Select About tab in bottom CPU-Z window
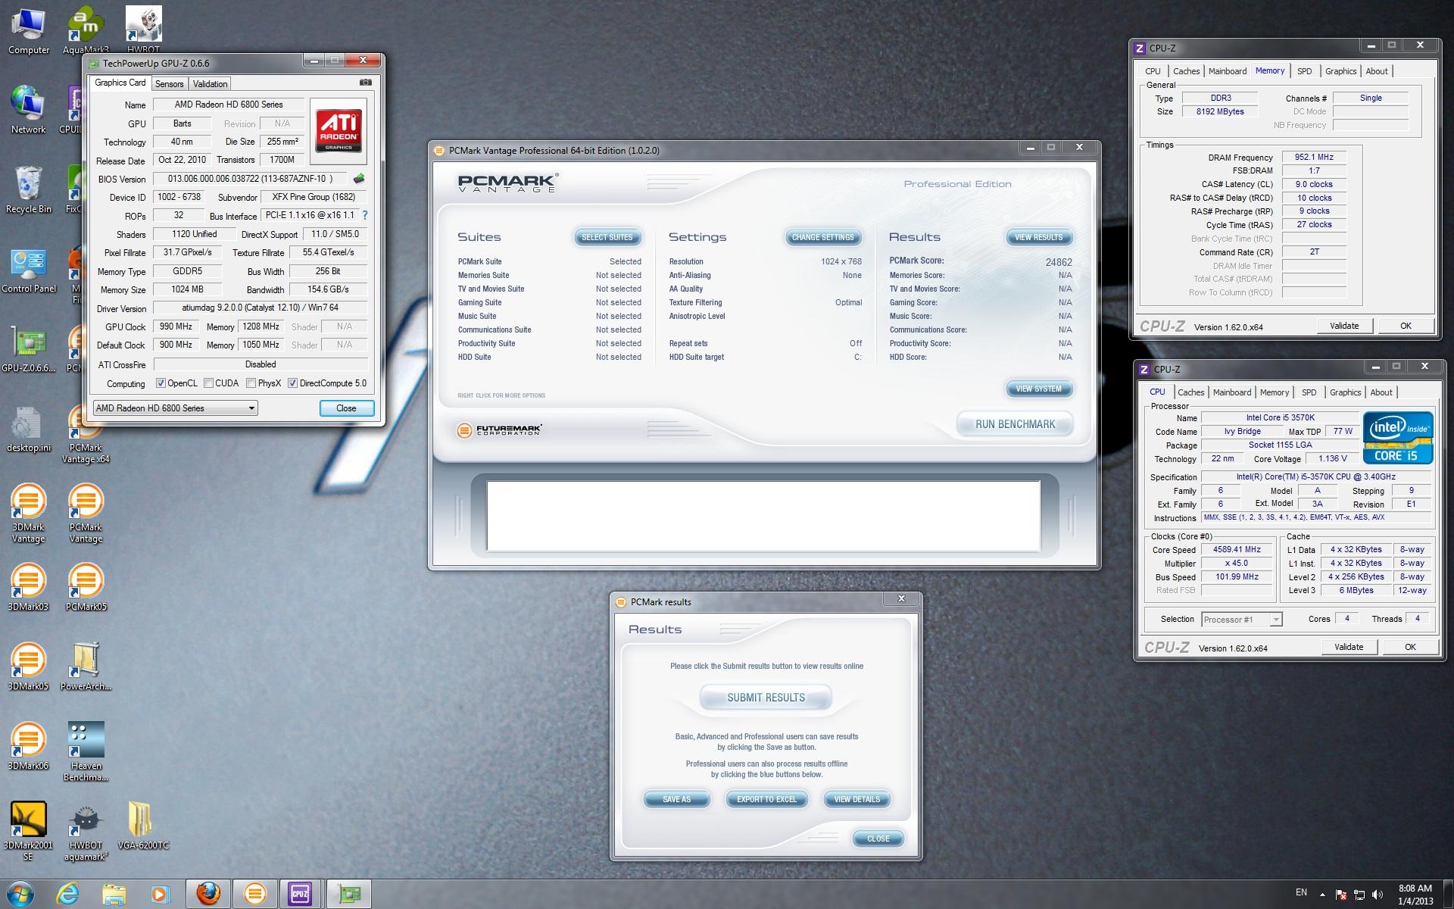1454x909 pixels. click(x=1381, y=392)
